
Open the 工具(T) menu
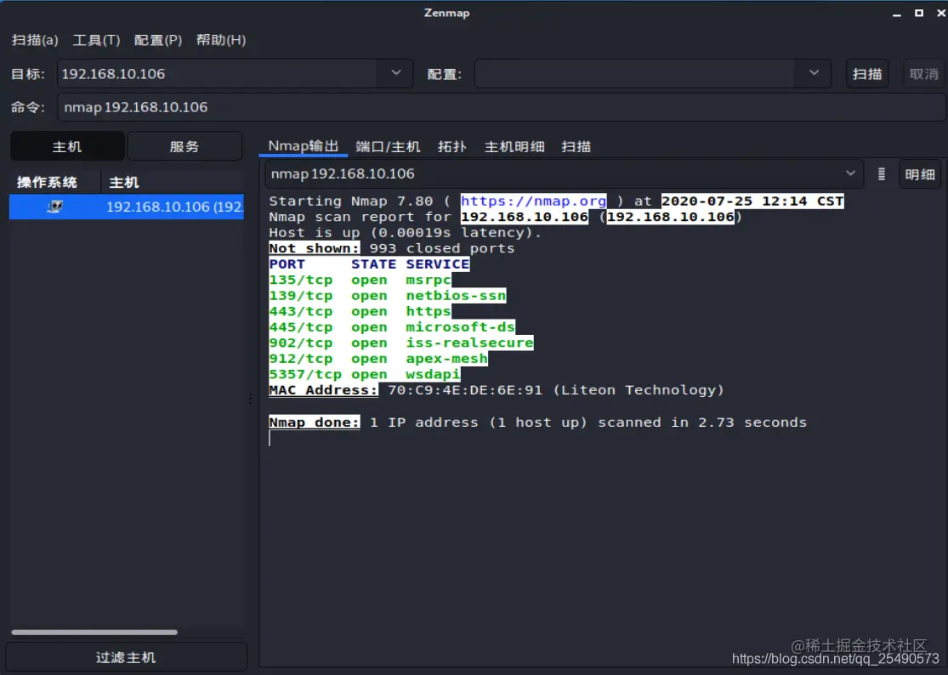pyautogui.click(x=97, y=40)
